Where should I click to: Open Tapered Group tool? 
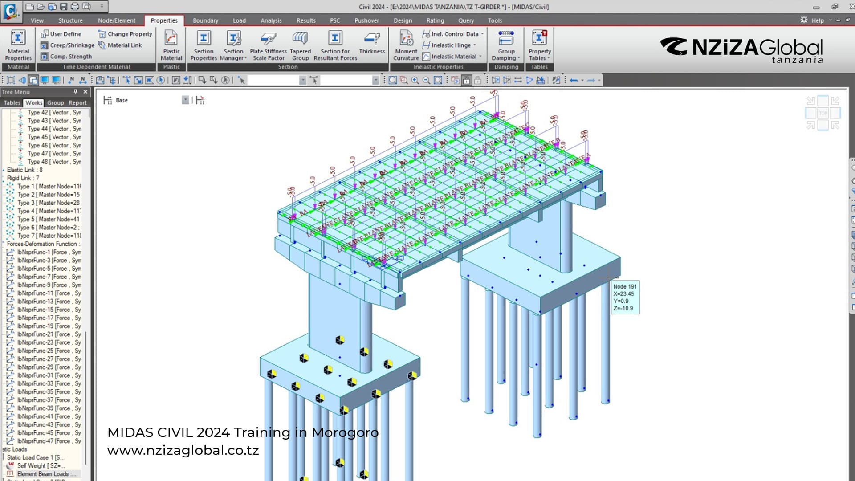point(300,45)
